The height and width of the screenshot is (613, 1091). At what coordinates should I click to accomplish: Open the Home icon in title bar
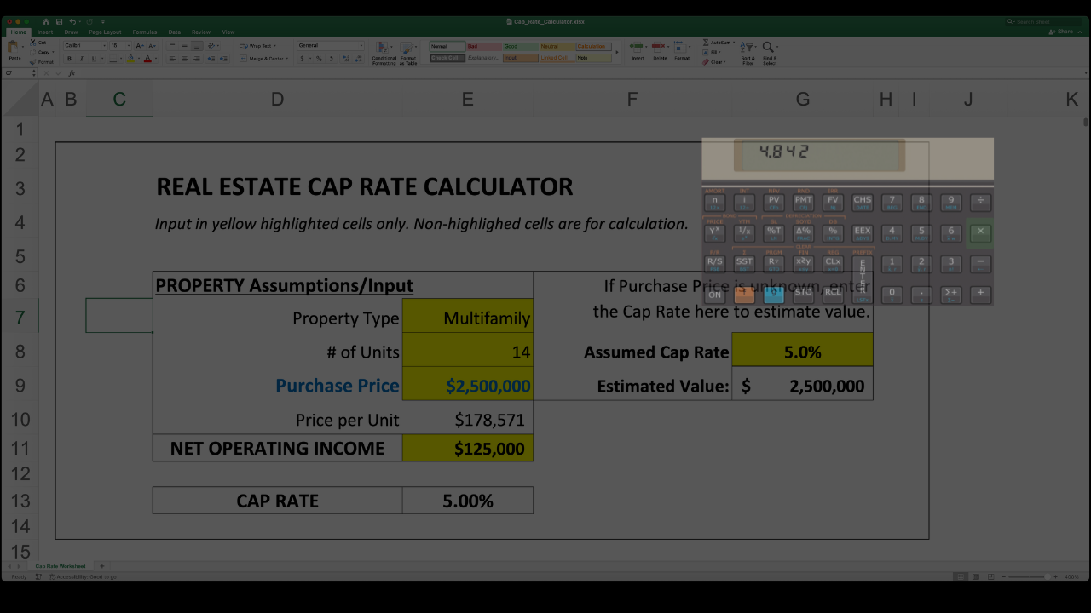[x=46, y=22]
